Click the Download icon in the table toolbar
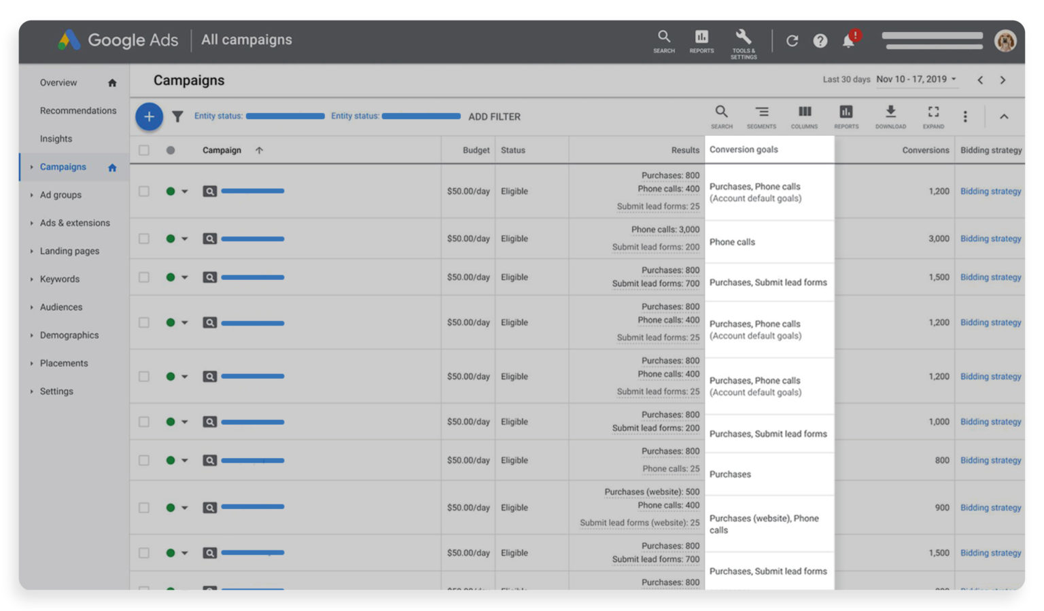1044x611 pixels. point(890,116)
